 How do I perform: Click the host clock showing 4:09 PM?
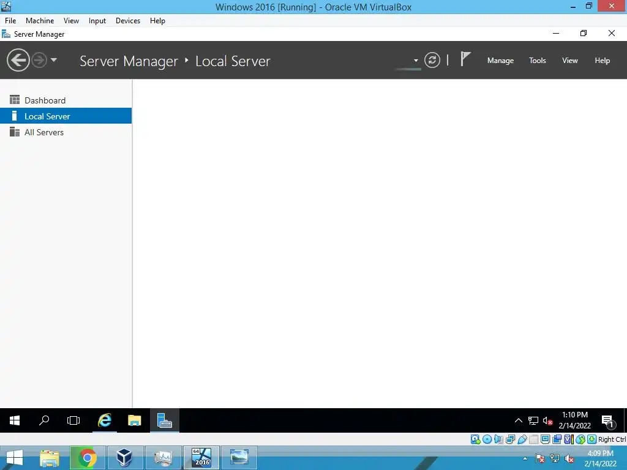600,458
